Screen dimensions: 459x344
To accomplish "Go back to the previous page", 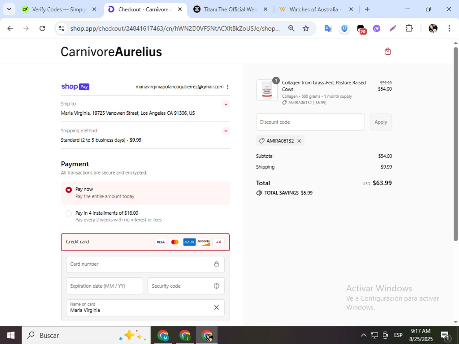I will (x=10, y=28).
